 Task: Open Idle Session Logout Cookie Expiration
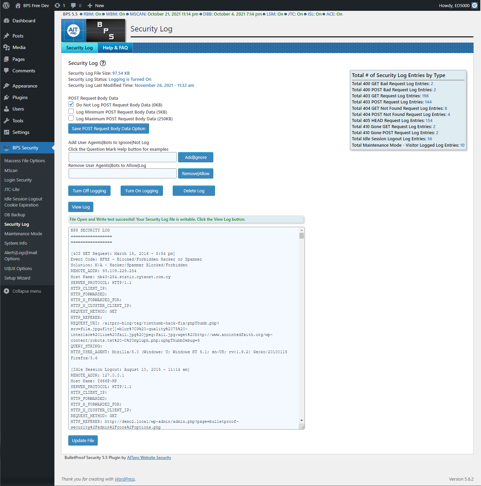[x=23, y=202]
